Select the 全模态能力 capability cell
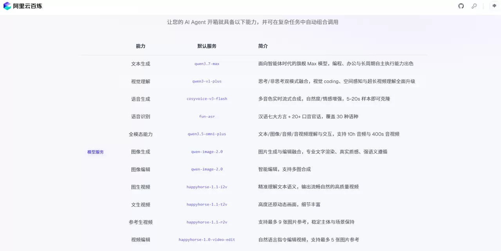The width and height of the screenshot is (501, 251). coord(141,134)
